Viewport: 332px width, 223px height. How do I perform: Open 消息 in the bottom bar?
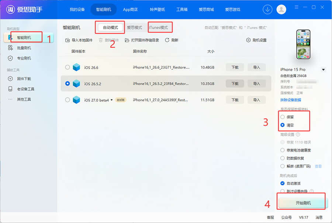coord(319,217)
